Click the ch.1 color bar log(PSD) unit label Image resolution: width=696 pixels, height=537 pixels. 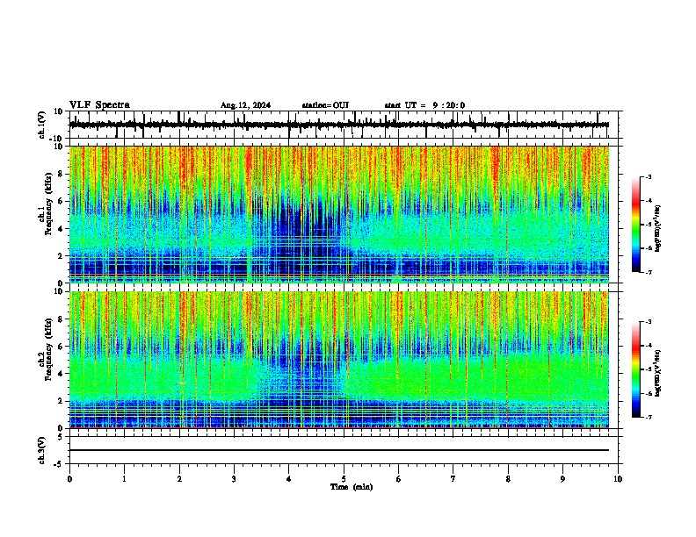pos(657,229)
